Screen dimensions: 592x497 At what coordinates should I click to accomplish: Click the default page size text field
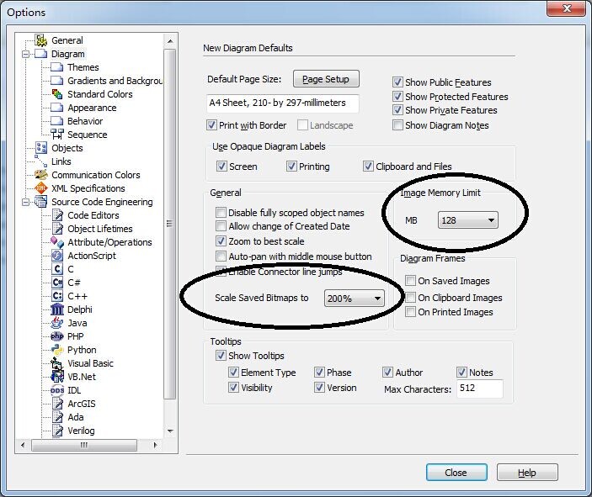[283, 103]
